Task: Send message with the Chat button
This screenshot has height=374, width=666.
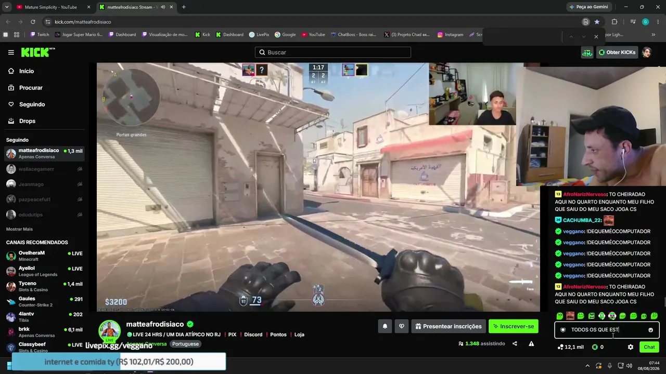Action: click(649, 347)
